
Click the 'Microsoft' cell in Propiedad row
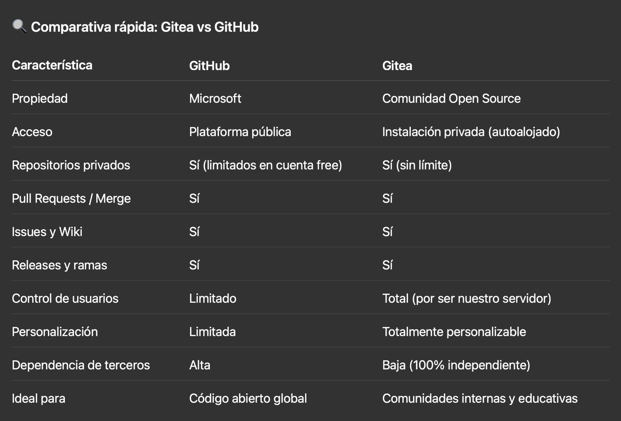tap(215, 98)
